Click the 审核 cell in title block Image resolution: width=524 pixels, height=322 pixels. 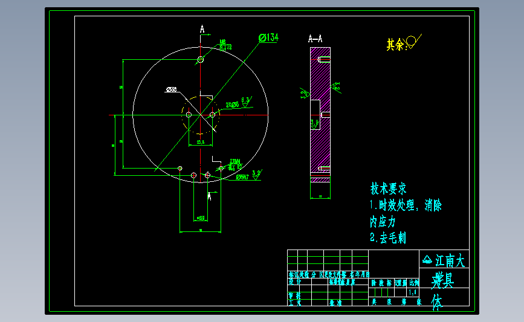tap(294, 295)
